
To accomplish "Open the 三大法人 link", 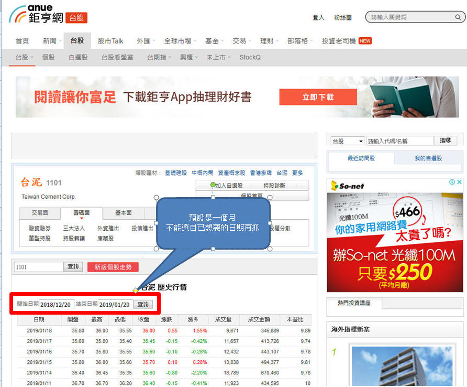I will coord(74,228).
